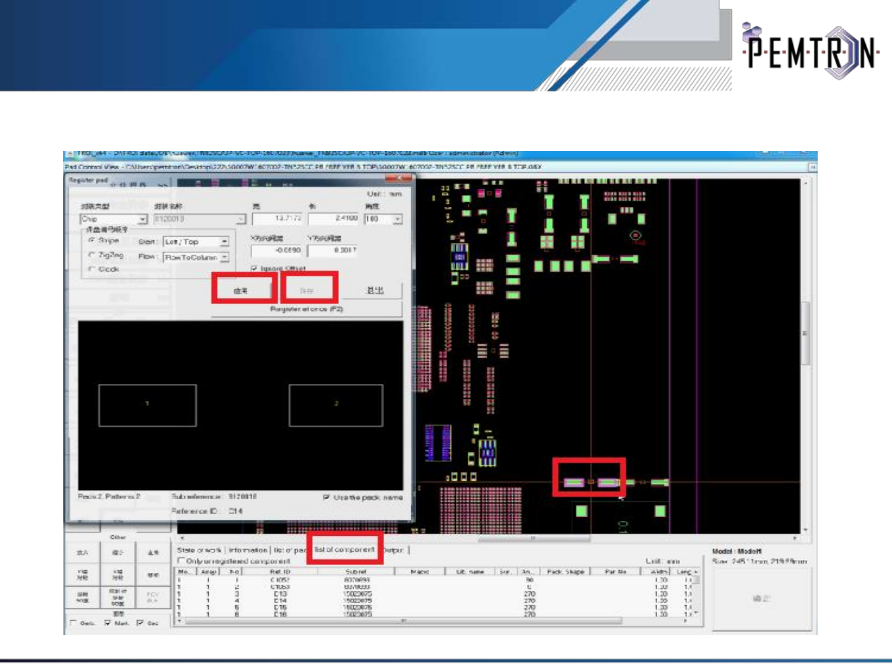Click the Subnet column header
The width and height of the screenshot is (892, 669).
pyautogui.click(x=356, y=572)
